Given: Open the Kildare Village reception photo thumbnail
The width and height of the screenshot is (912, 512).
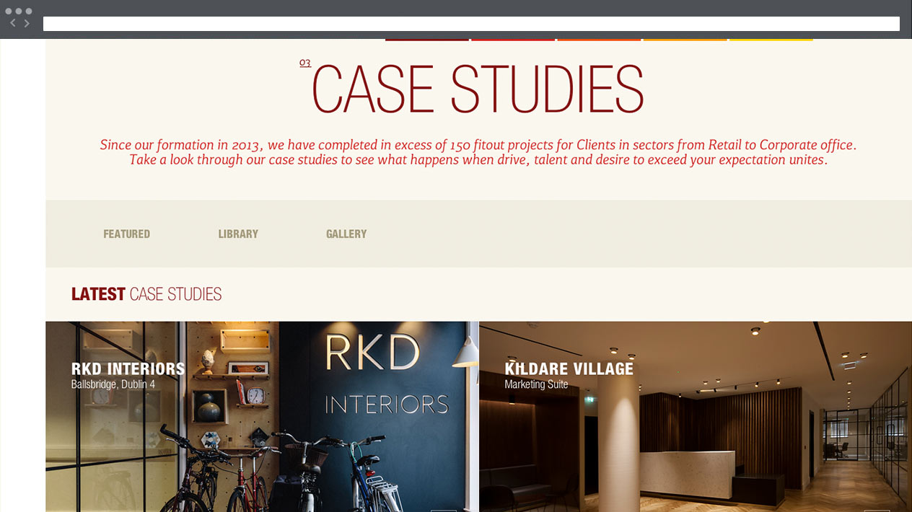Looking at the screenshot, I should coord(696,417).
